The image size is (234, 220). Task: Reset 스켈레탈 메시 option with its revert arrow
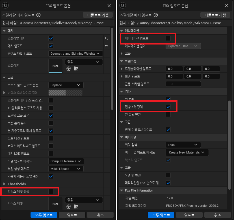[x=107, y=38]
